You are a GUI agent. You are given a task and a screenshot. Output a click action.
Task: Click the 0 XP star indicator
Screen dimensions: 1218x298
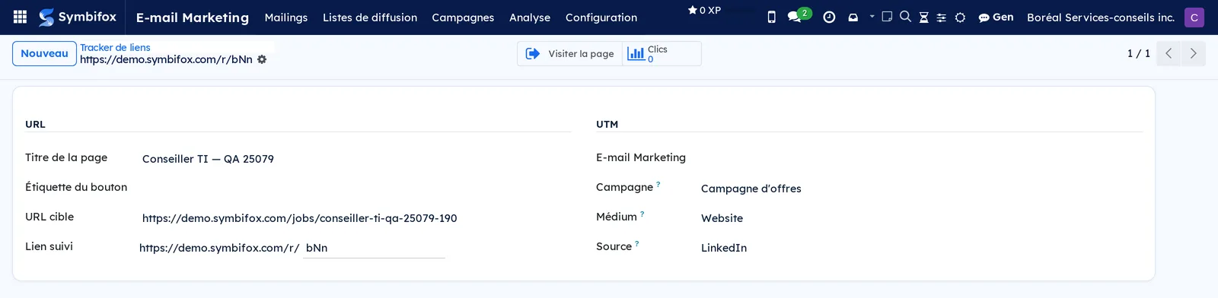click(x=704, y=11)
